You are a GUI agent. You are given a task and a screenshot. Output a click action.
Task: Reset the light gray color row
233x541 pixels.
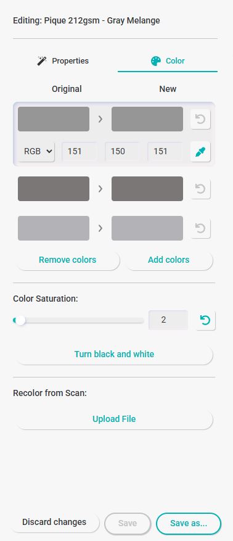coord(200,228)
